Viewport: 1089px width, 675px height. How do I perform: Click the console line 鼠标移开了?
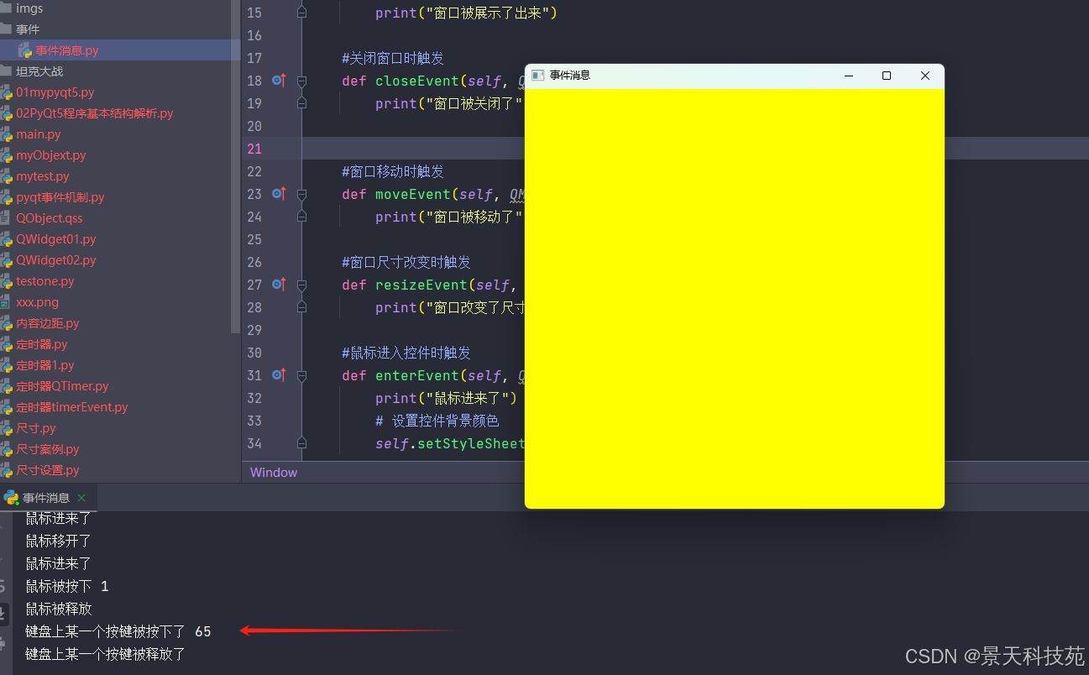click(x=58, y=541)
